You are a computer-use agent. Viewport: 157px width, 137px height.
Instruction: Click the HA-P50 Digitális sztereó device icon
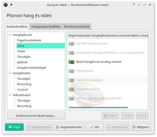(x=72, y=99)
